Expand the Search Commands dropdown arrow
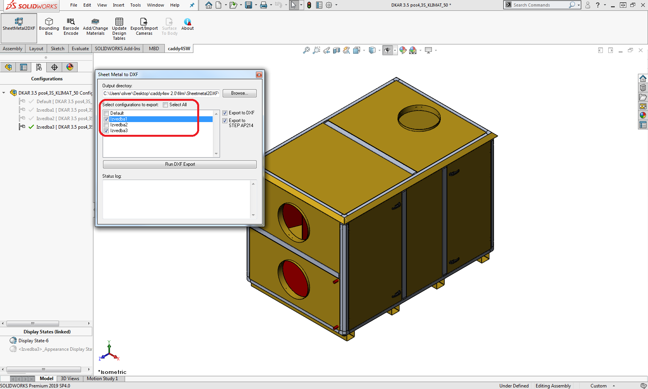Image resolution: width=648 pixels, height=389 pixels. [x=579, y=5]
